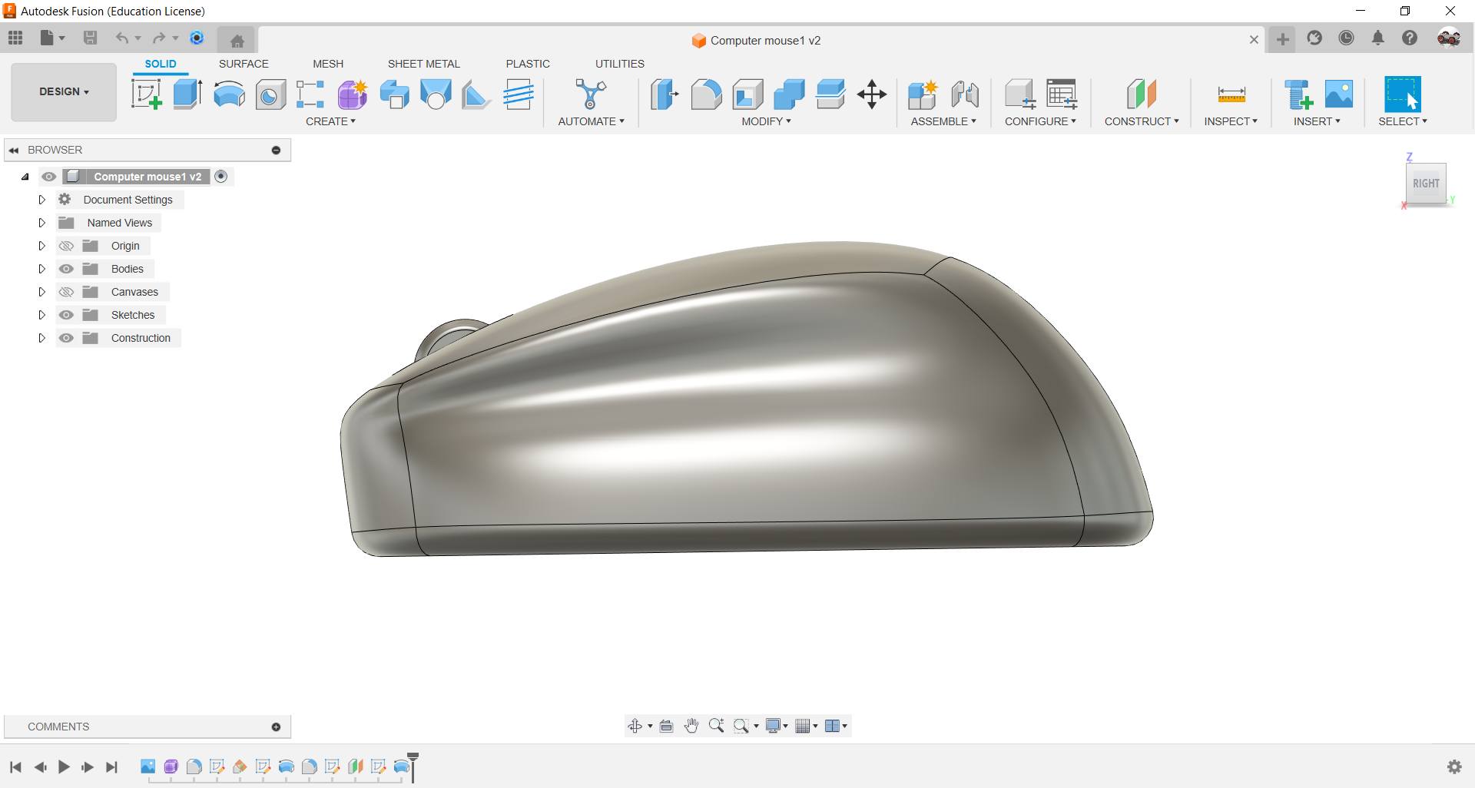Expand the Named Views node
The width and height of the screenshot is (1475, 788).
pos(42,223)
